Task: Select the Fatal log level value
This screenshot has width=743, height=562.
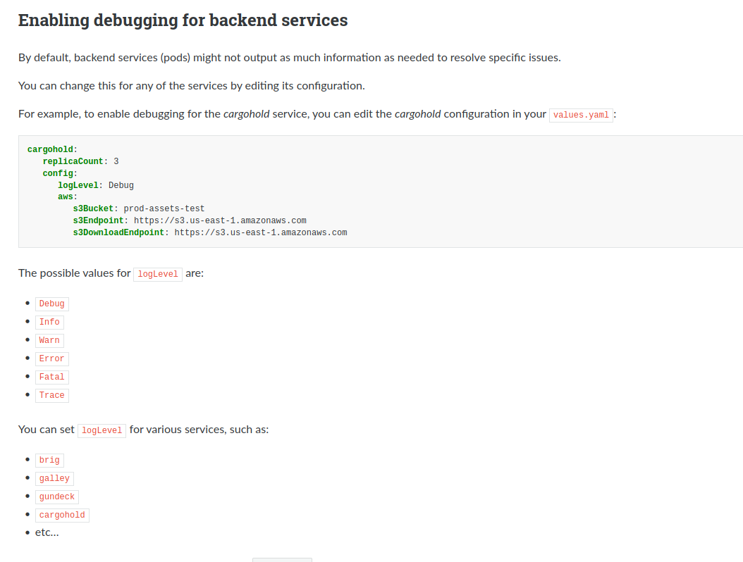Action: tap(51, 376)
